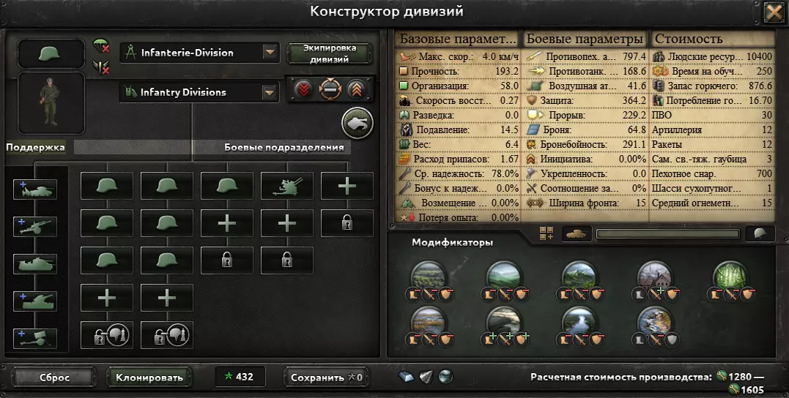Set high priority with orange up arrows
The width and height of the screenshot is (789, 398).
(356, 90)
